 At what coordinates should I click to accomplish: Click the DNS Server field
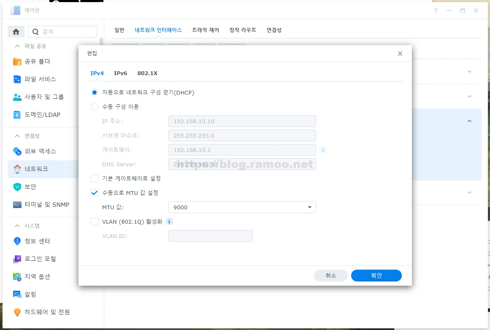(x=242, y=164)
